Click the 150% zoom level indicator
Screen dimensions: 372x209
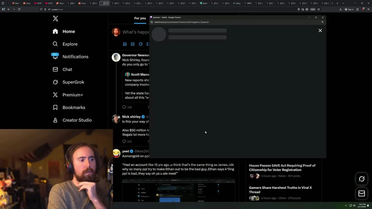point(313,9)
